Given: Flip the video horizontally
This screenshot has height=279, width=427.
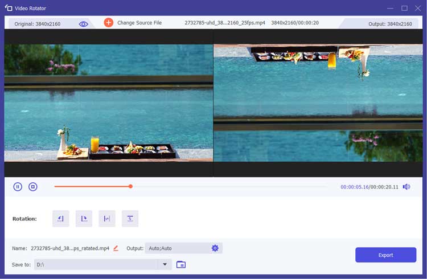Looking at the screenshot, I should coord(107,219).
